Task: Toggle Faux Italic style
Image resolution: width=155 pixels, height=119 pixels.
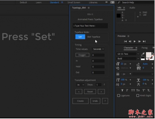Action: point(127,90)
